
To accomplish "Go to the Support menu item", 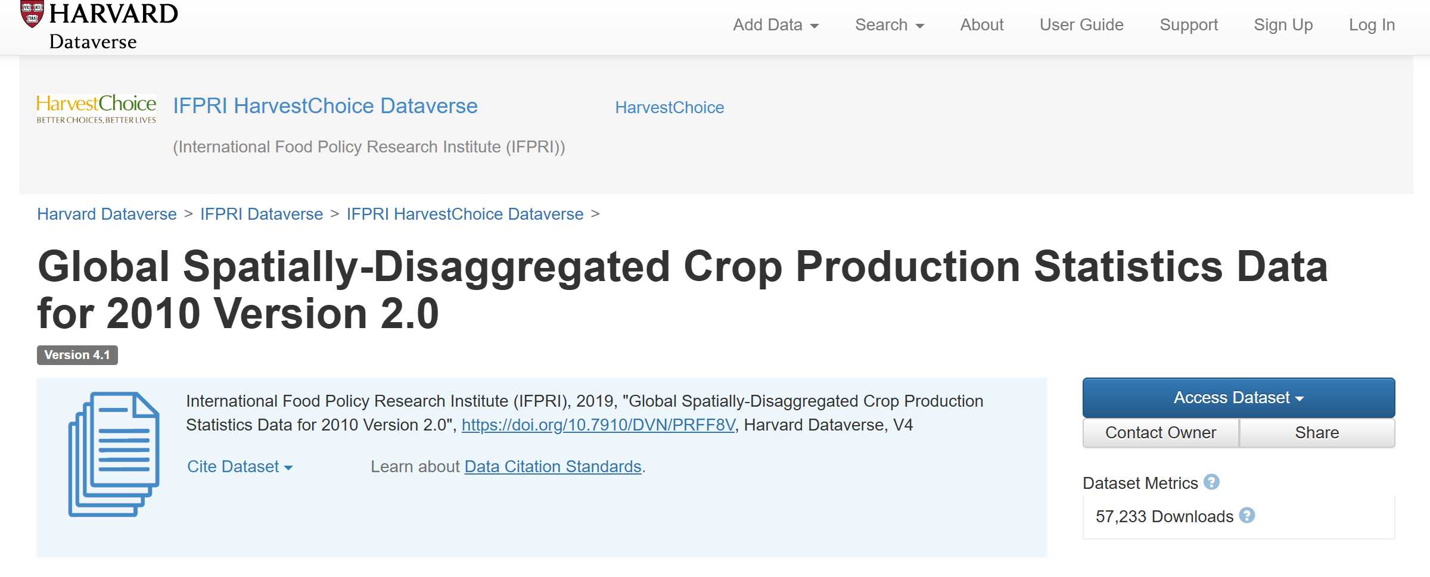I will point(1189,25).
